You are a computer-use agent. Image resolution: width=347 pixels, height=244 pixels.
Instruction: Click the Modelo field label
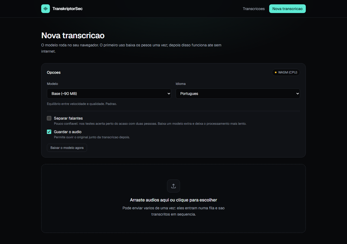pyautogui.click(x=52, y=84)
